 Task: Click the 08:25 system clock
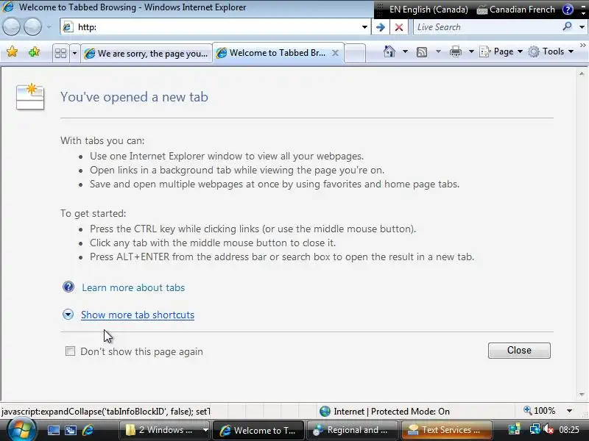569,430
